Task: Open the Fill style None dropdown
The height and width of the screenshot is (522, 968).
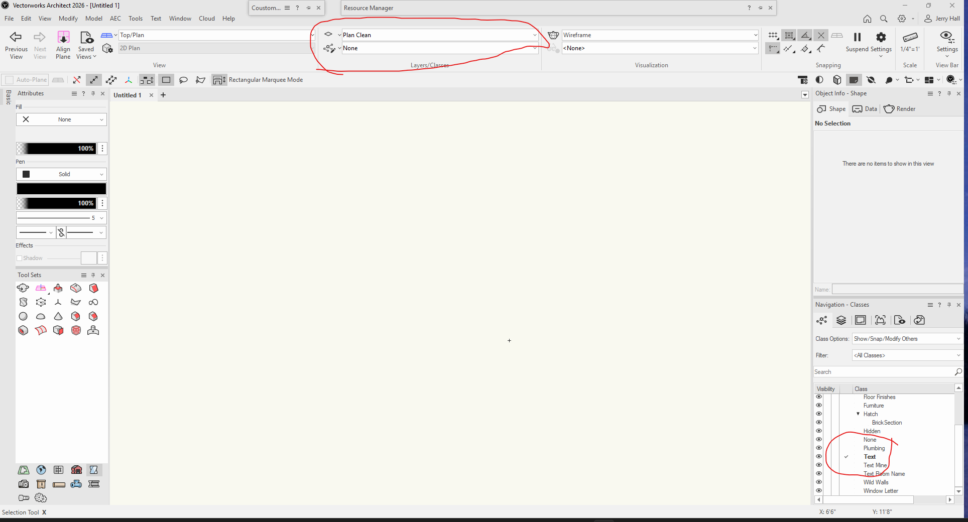Action: point(61,119)
